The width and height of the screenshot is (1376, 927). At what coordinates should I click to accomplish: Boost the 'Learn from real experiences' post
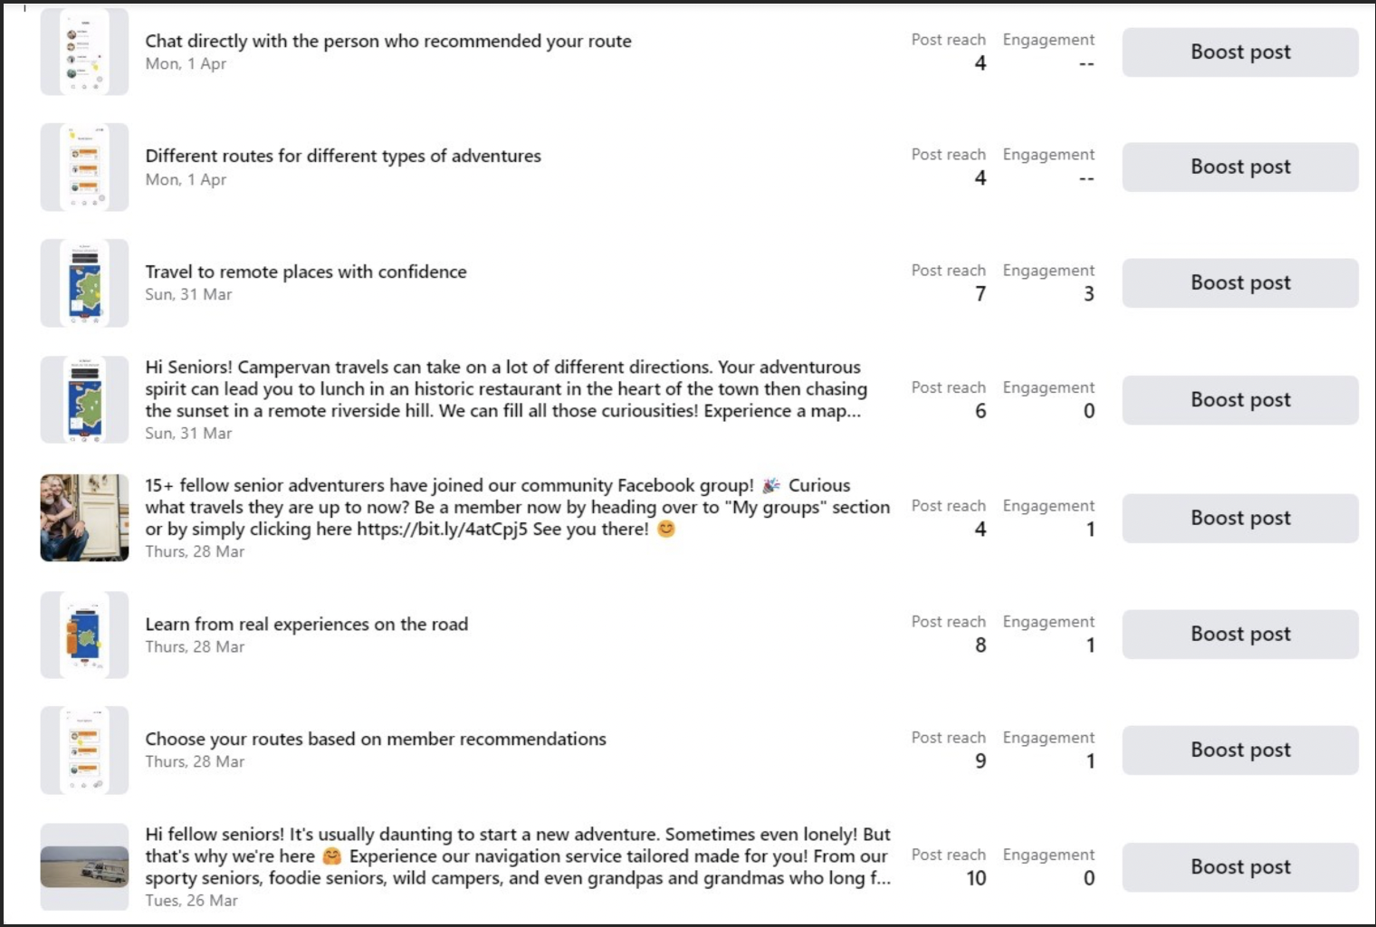[1240, 635]
